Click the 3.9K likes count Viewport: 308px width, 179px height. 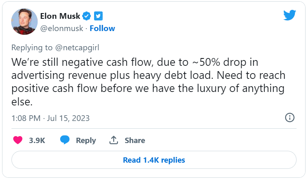(37, 141)
